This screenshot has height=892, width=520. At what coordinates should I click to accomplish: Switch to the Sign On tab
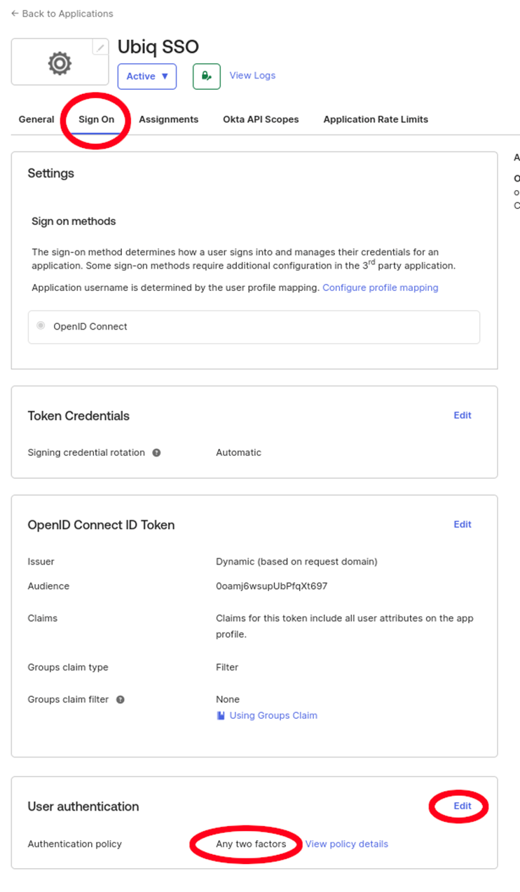[96, 119]
